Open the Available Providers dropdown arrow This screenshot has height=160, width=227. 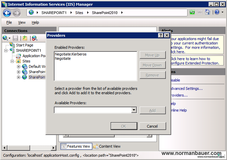coord(134,110)
